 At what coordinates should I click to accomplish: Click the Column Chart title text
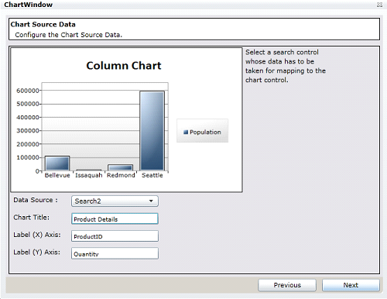(x=124, y=66)
